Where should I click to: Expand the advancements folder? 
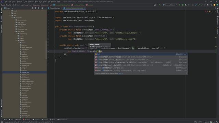tap(14, 20)
